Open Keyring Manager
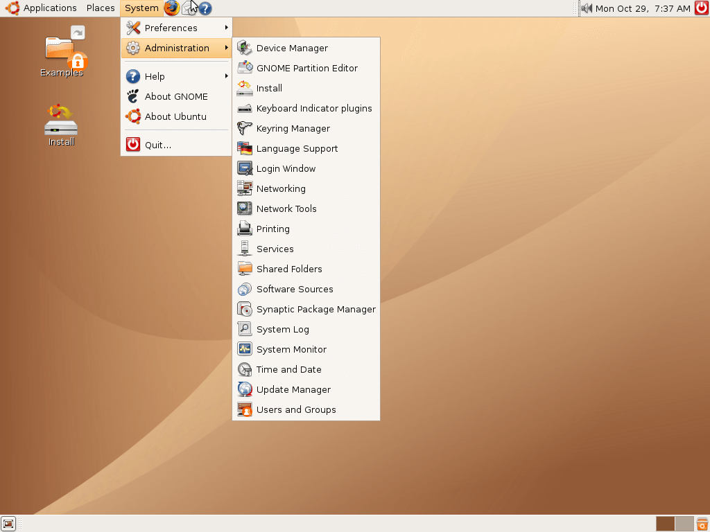Image resolution: width=710 pixels, height=532 pixels. click(306, 128)
